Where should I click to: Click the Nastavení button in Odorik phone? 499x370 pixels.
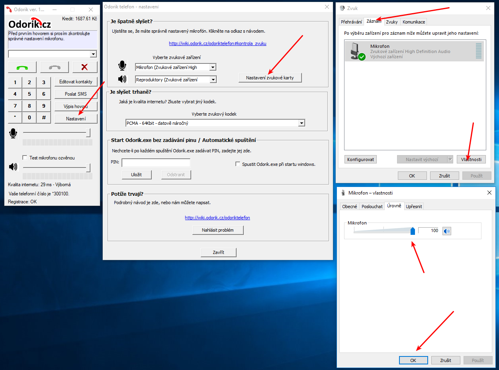[76, 119]
